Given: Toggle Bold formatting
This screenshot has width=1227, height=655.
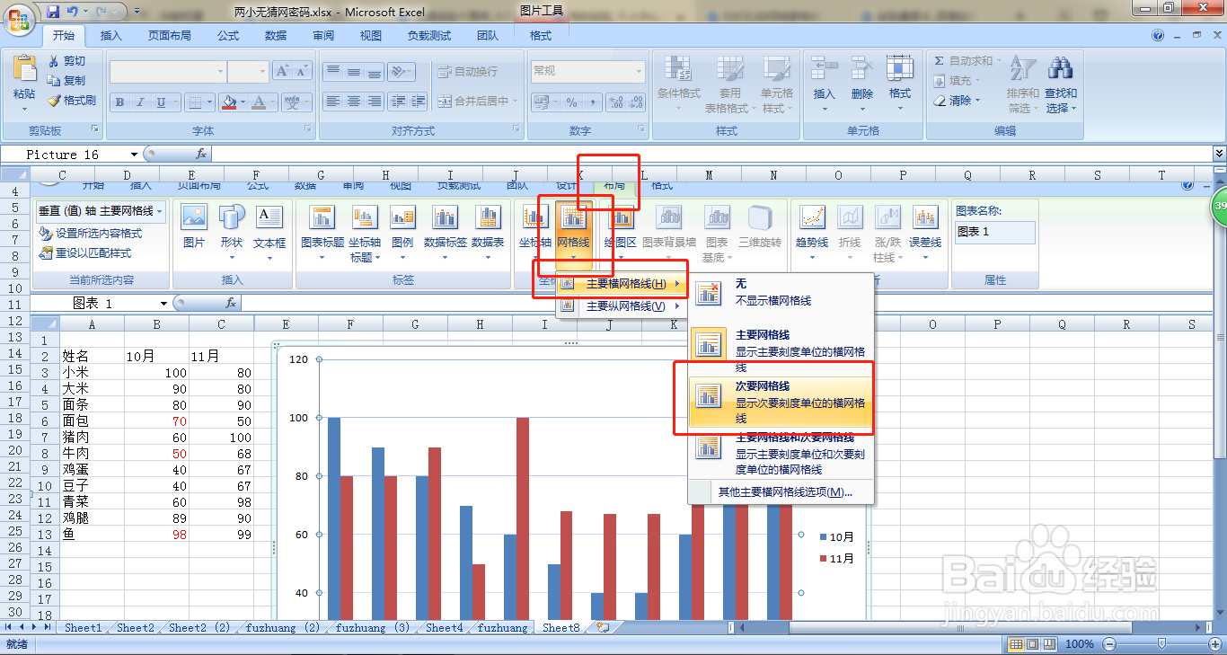Looking at the screenshot, I should tap(119, 102).
